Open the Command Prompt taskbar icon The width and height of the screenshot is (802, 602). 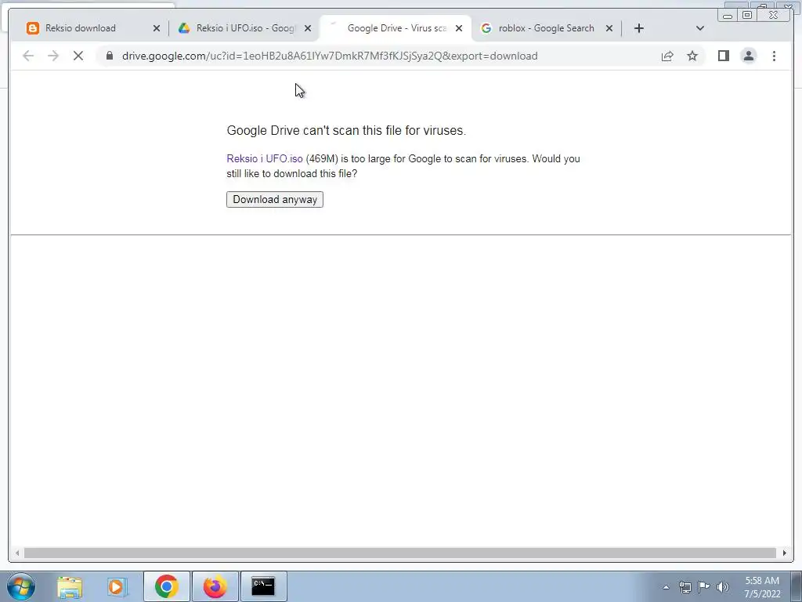263,586
